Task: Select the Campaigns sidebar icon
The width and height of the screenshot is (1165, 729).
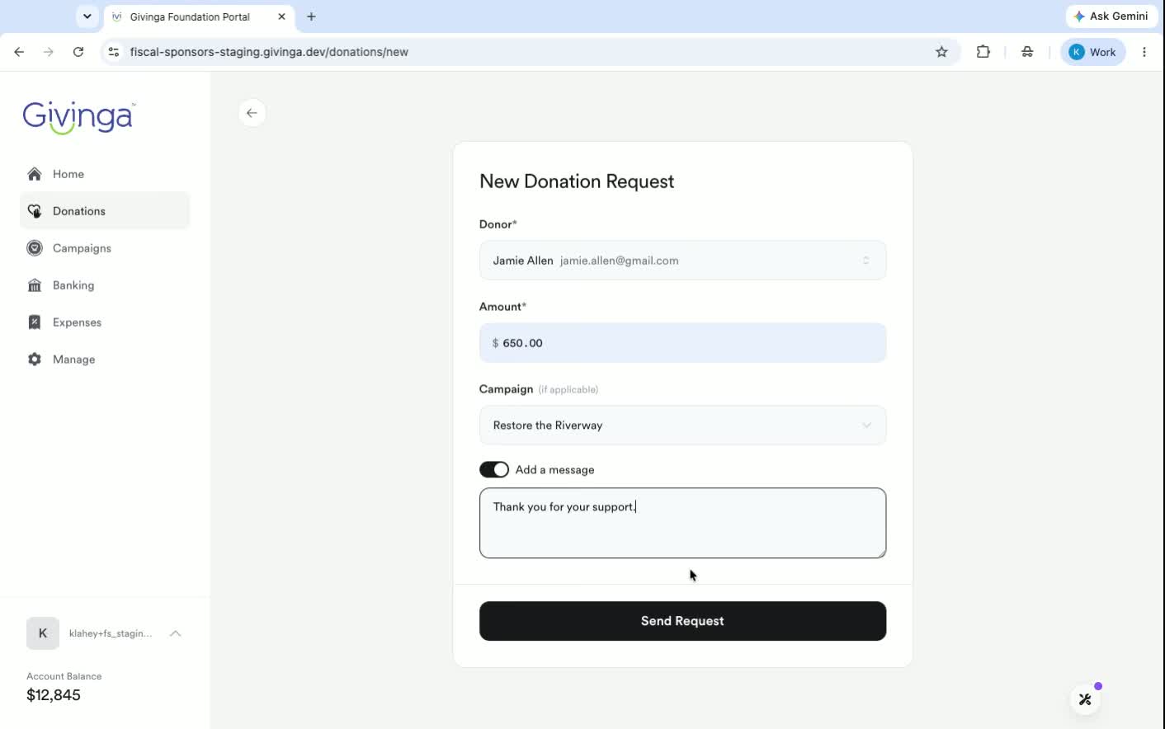Action: [x=35, y=248]
